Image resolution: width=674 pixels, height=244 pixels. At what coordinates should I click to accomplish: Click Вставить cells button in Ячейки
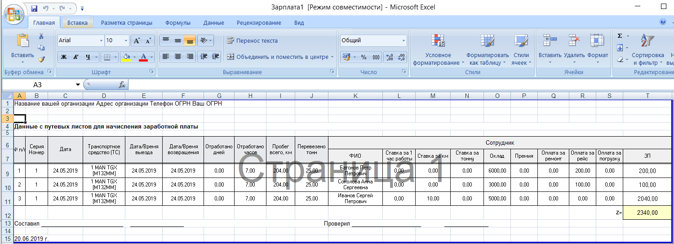pos(550,49)
